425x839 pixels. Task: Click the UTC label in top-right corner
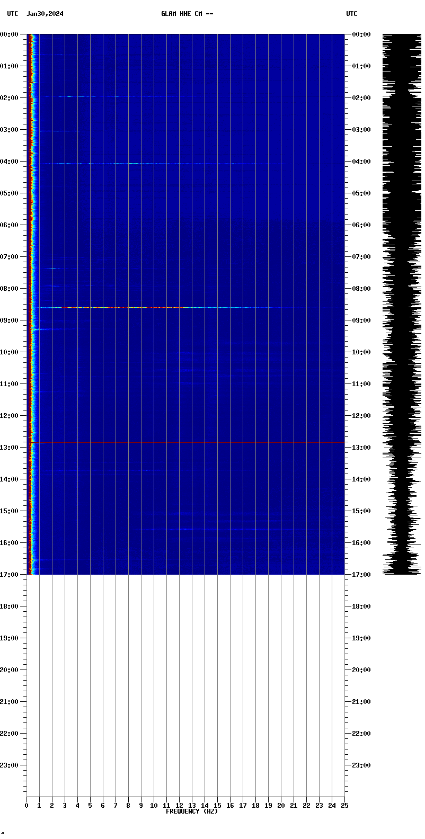coord(352,14)
